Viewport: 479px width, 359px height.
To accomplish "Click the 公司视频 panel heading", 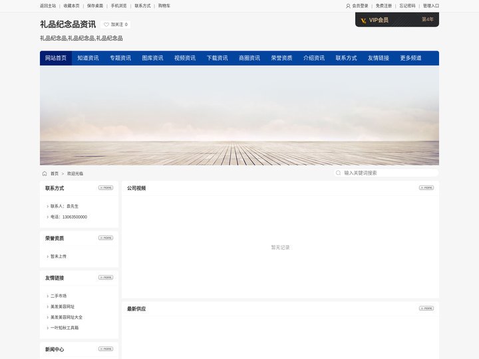I will 136,188.
